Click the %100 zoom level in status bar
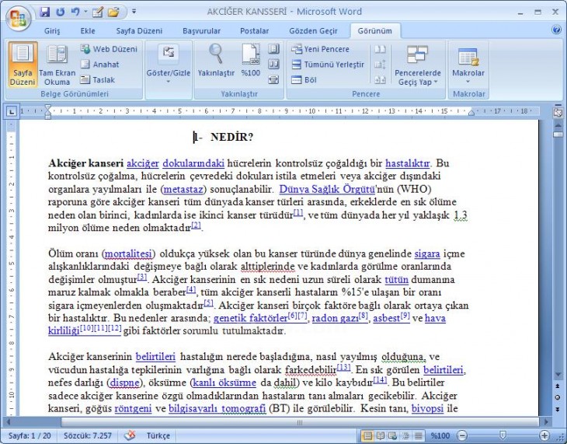This screenshot has width=567, height=444. click(440, 435)
